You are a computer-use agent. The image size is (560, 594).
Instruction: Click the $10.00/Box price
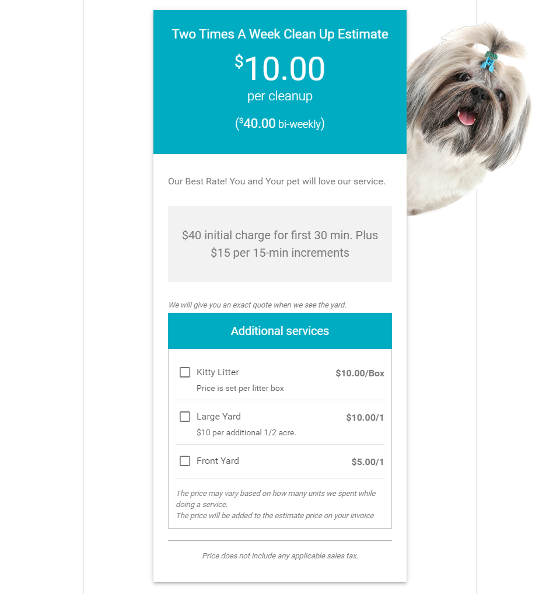click(x=360, y=373)
